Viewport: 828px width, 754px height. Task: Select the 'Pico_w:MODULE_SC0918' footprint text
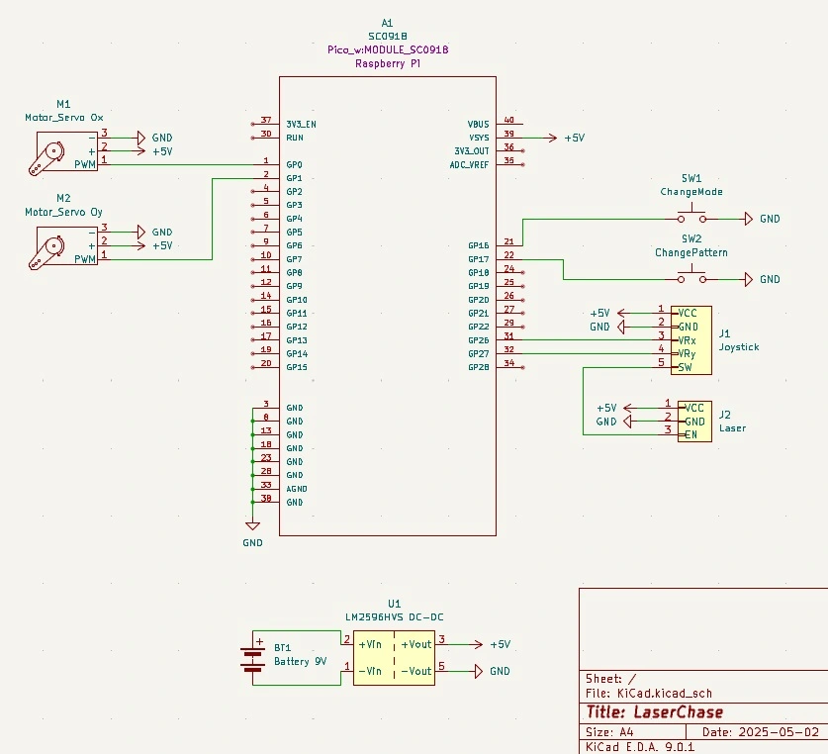click(388, 49)
